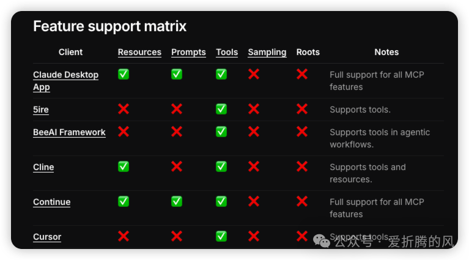Click the Cline Roots red cross
This screenshot has height=260, width=469.
tap(301, 166)
